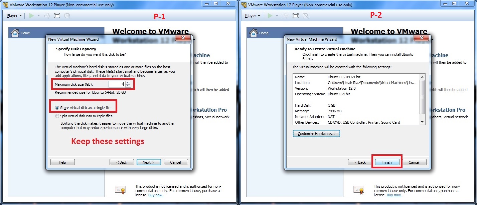Select Split virtual disk into multiple files
This screenshot has height=205, width=477.
[84, 116]
